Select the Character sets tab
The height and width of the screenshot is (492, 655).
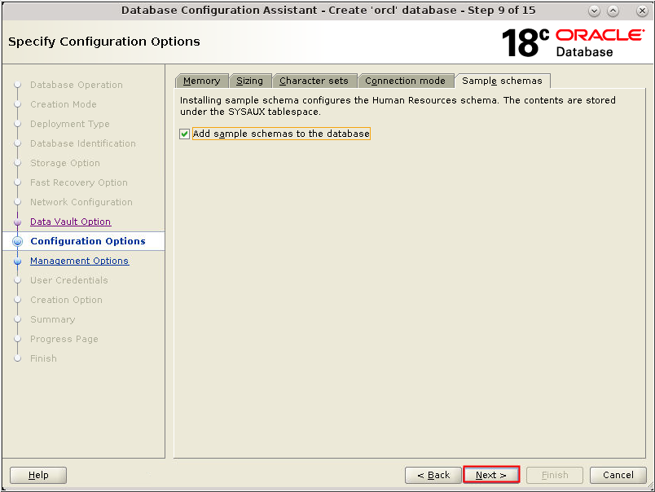(314, 81)
